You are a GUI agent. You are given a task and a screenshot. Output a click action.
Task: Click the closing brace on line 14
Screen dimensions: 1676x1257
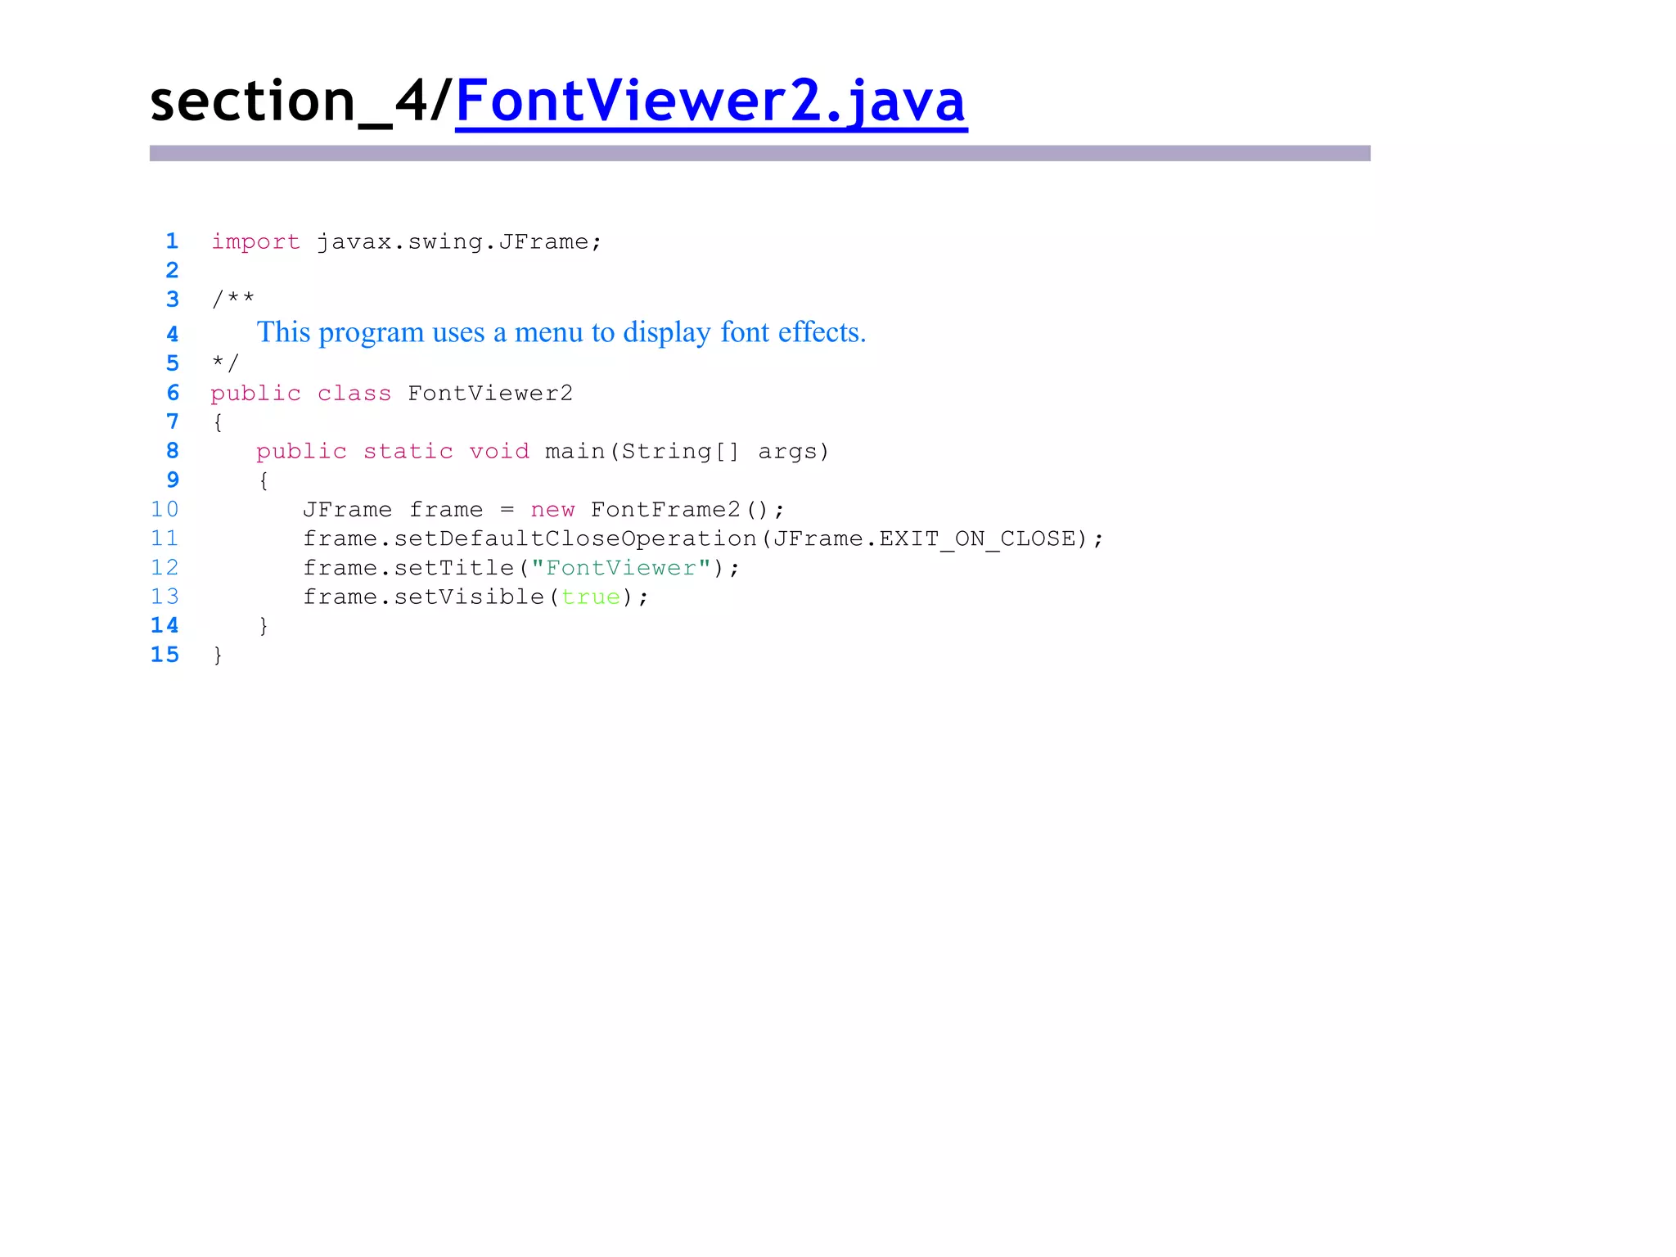click(x=264, y=626)
